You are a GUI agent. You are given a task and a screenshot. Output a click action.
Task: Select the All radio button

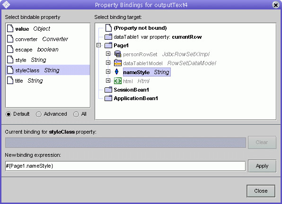(x=76, y=114)
